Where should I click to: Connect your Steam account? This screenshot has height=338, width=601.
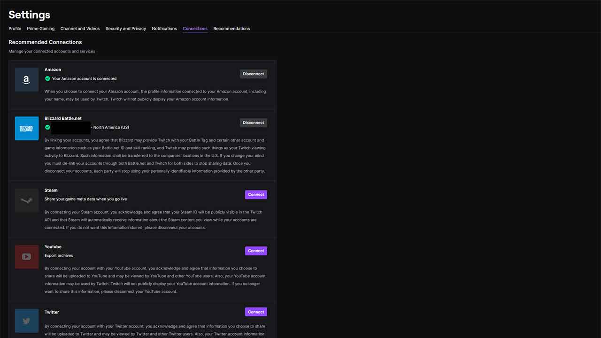pyautogui.click(x=256, y=194)
